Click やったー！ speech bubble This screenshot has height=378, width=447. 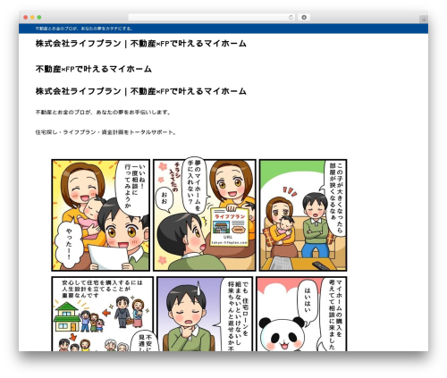[69, 244]
